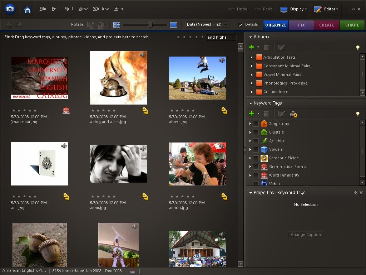Expand the Articulation Tests album
Screen dimensions: 366x275
(x=251, y=57)
